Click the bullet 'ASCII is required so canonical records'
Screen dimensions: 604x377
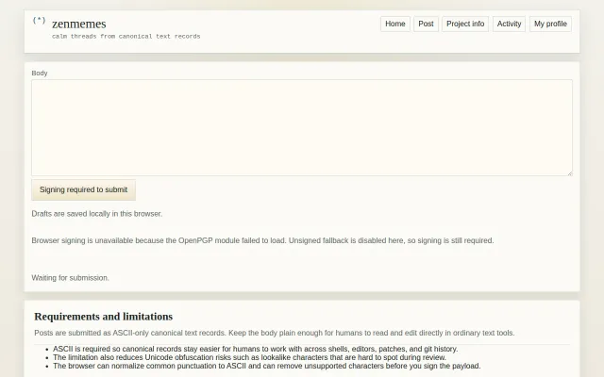coord(256,349)
